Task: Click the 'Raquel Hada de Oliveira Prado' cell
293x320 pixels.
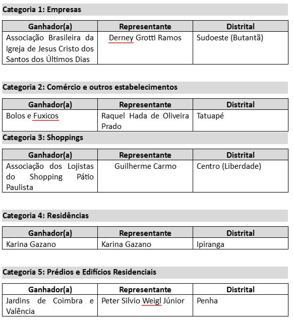Action: click(x=145, y=120)
